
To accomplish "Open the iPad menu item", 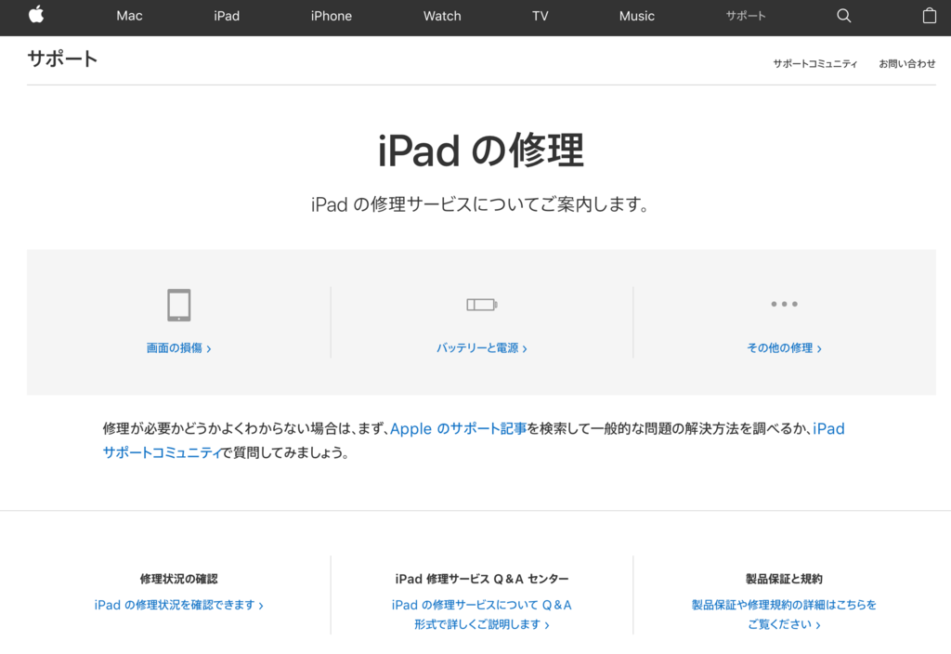I will tap(227, 17).
